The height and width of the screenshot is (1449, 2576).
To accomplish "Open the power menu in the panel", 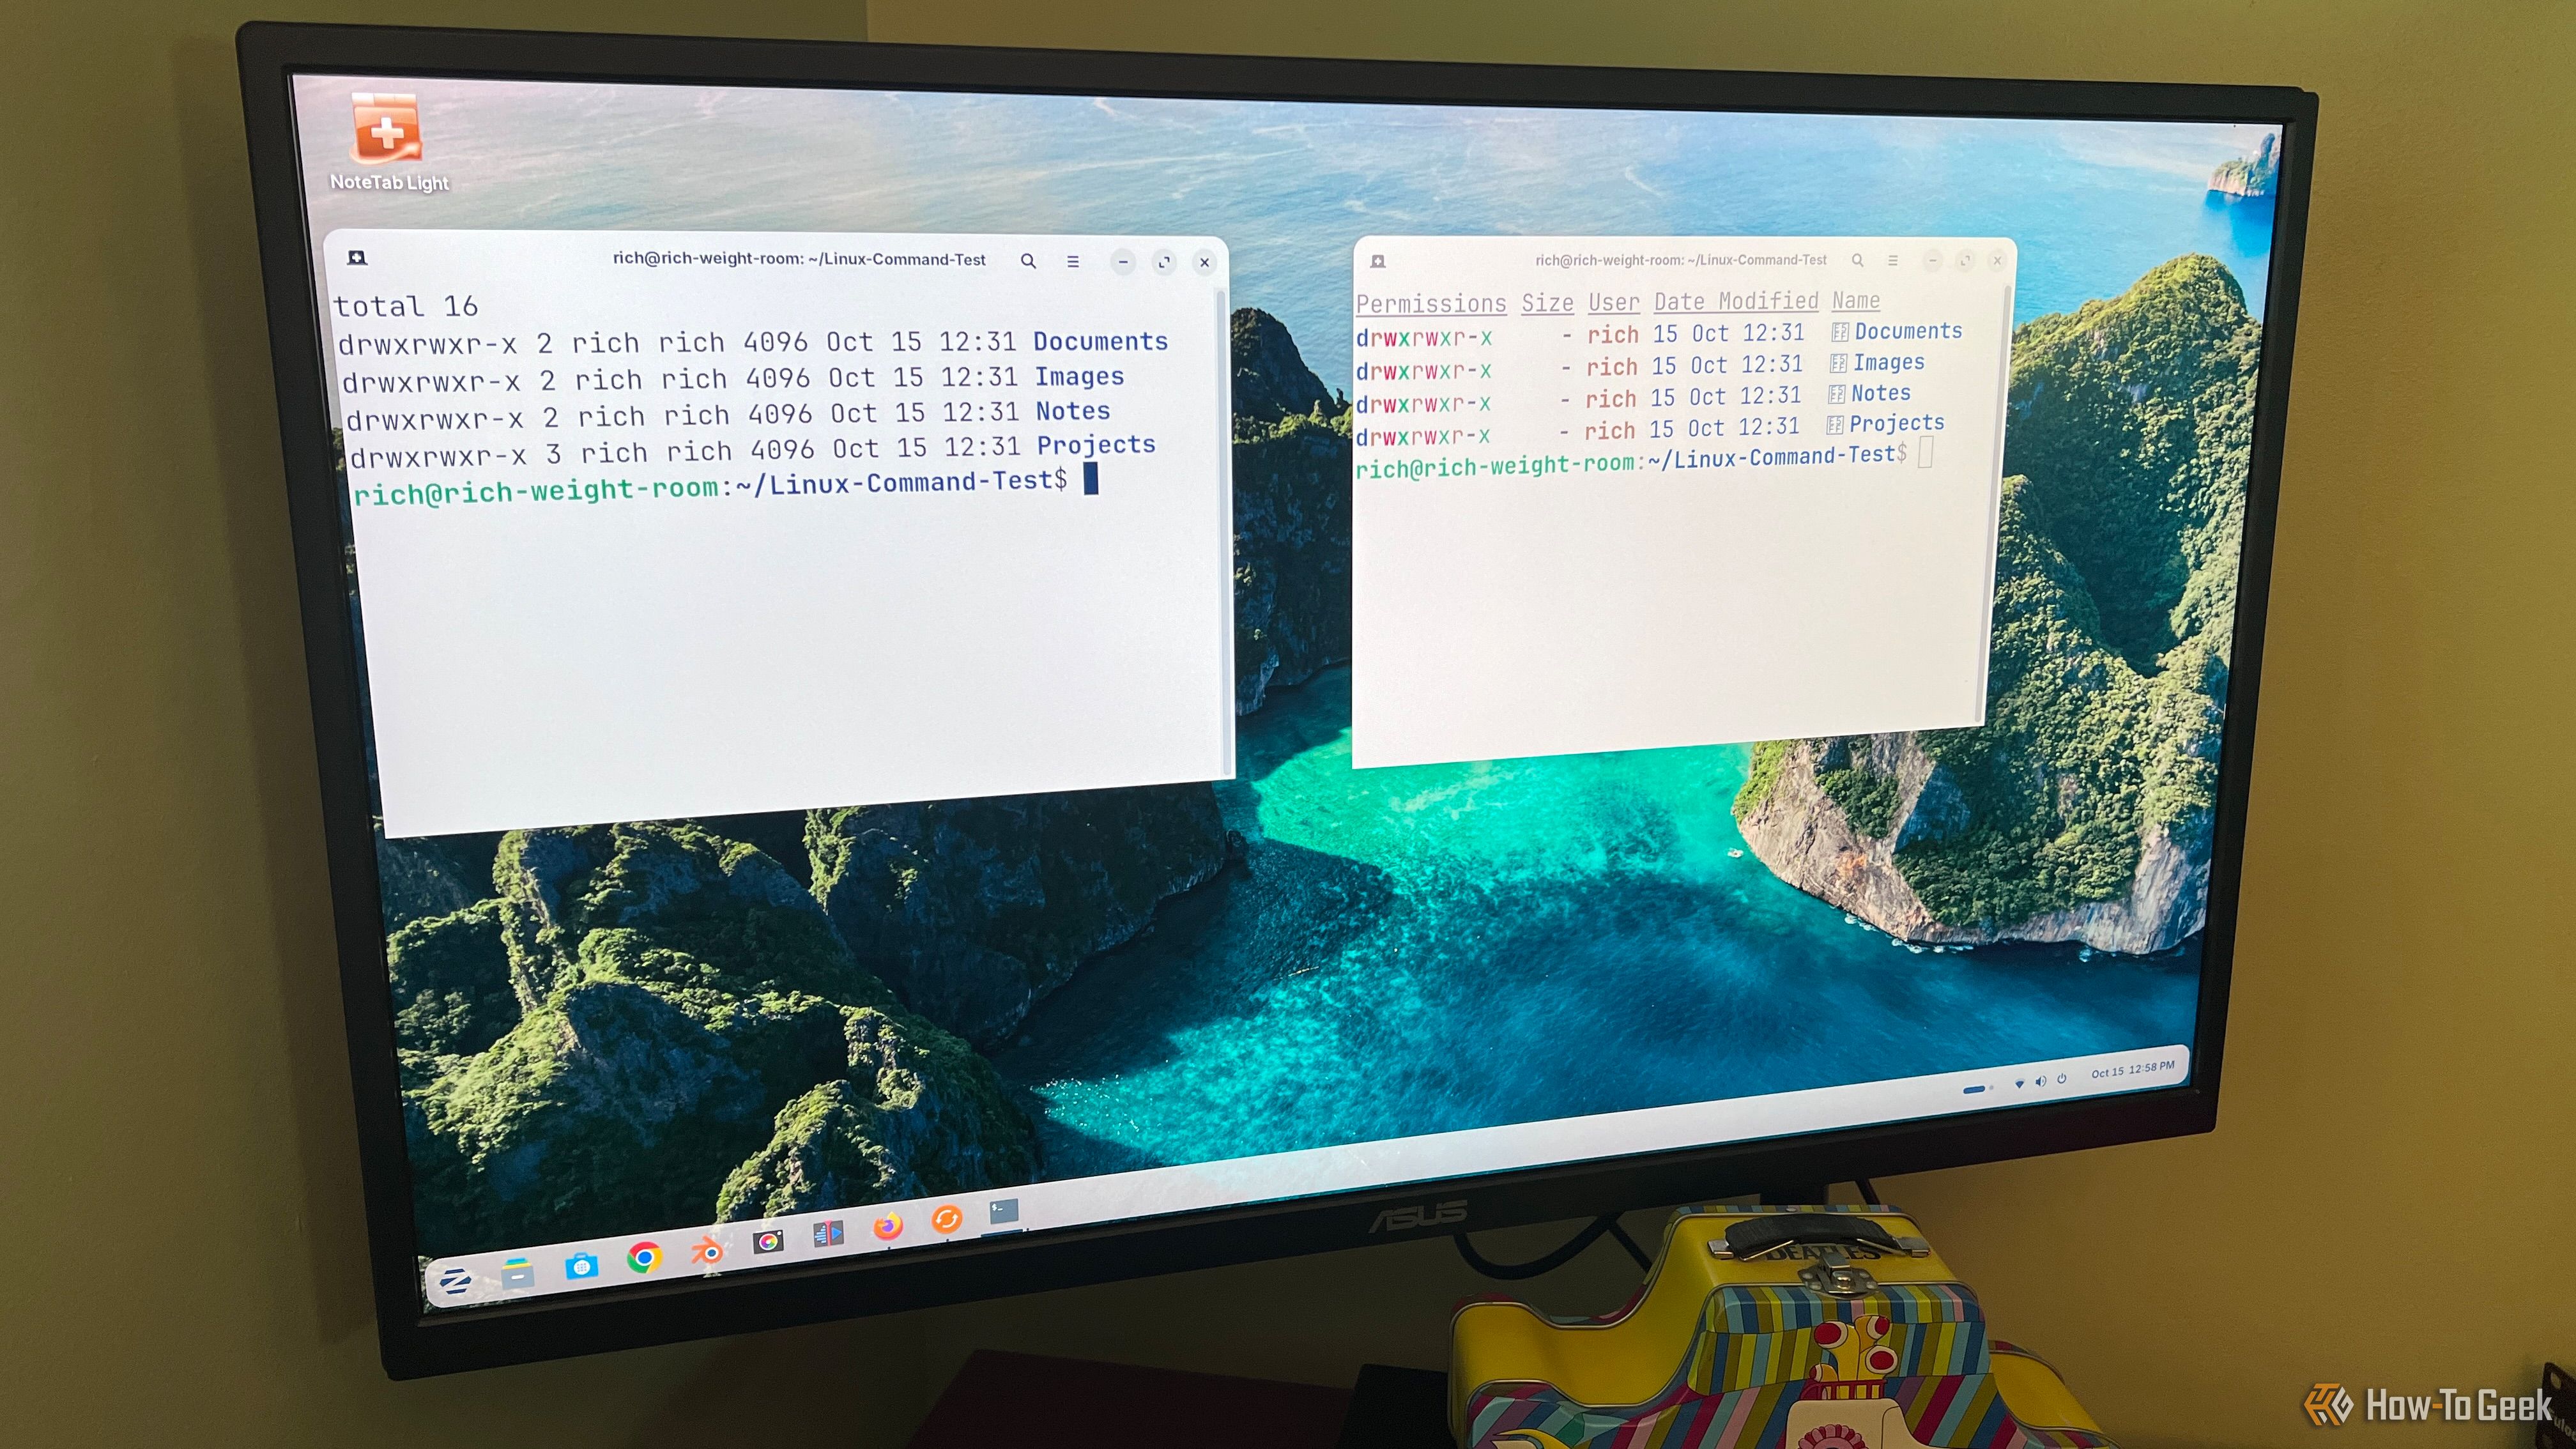I will (x=2062, y=1078).
